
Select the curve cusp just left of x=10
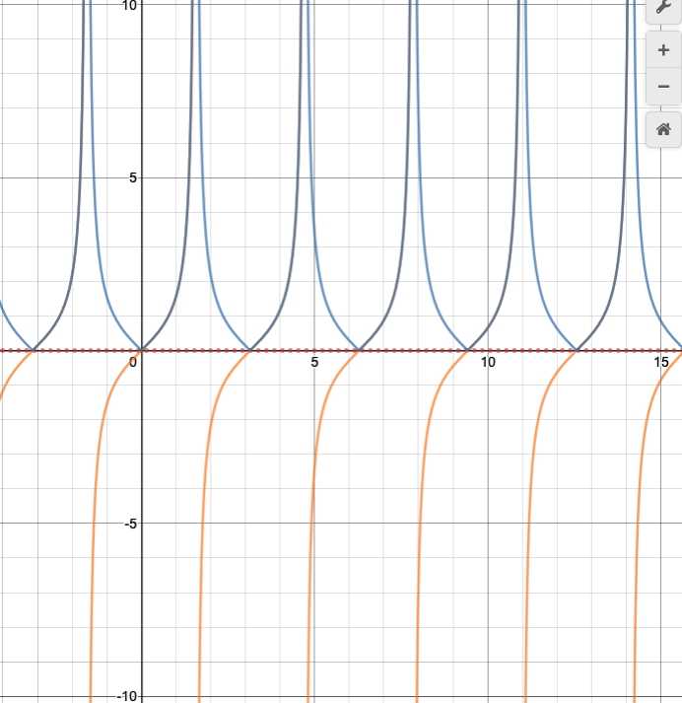[468, 350]
